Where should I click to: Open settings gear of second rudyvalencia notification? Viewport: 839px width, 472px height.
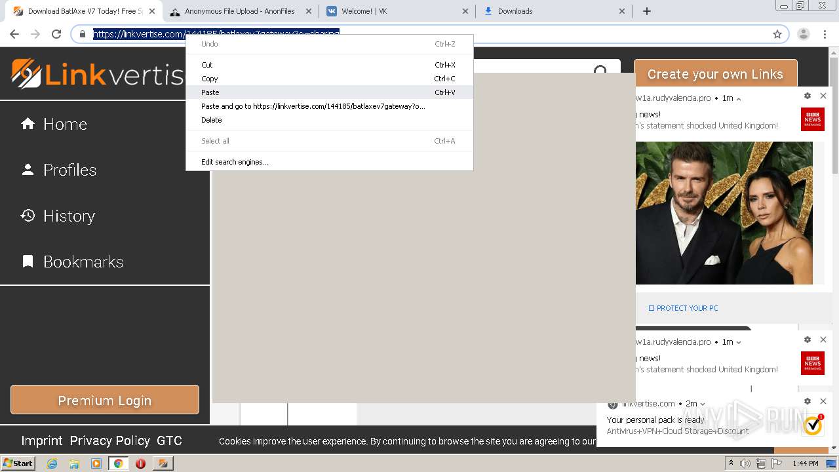808,340
